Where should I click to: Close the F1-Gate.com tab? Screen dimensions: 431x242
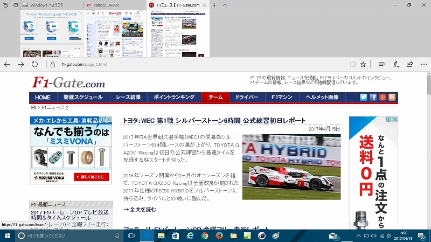tap(204, 5)
